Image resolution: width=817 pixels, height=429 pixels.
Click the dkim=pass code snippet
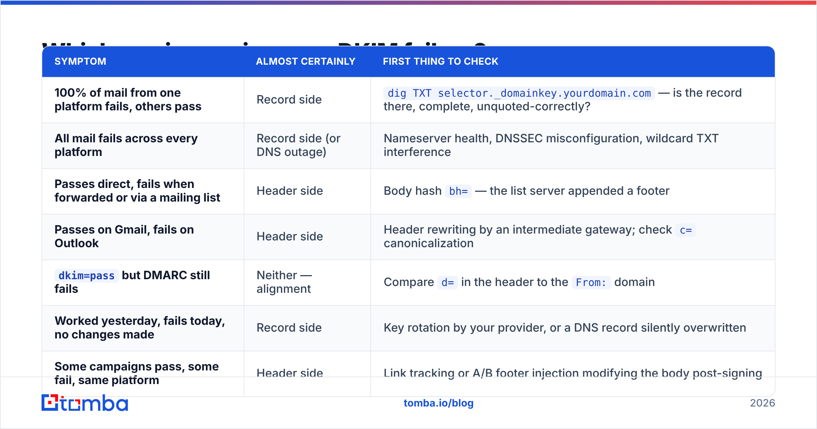(x=86, y=275)
